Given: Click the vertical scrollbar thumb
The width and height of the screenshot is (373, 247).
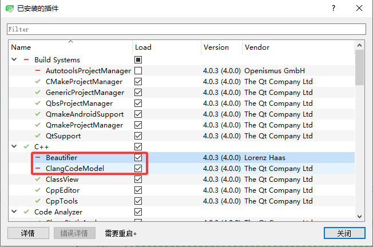Looking at the screenshot, I should tap(359, 67).
